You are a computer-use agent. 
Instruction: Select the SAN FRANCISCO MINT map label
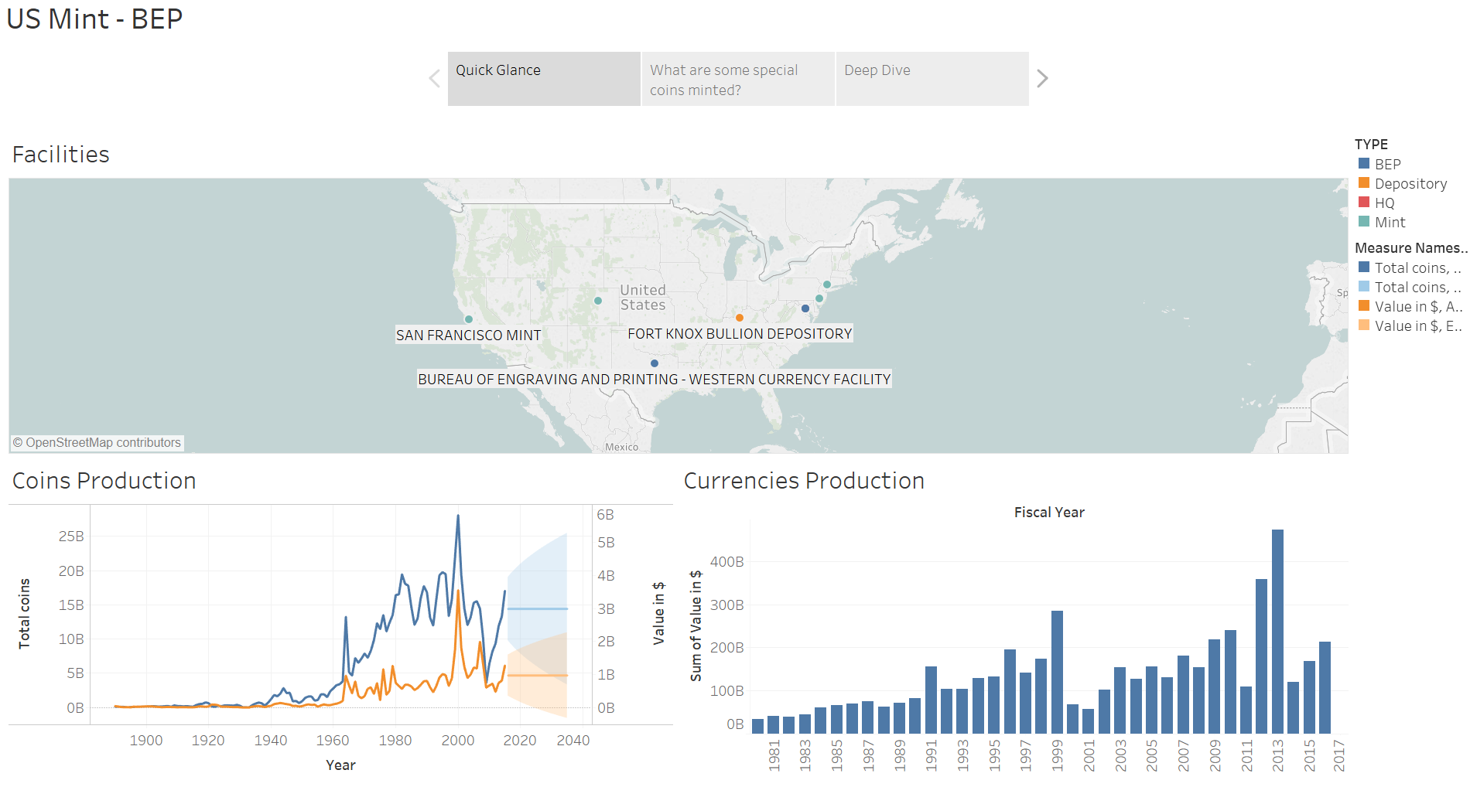click(468, 336)
